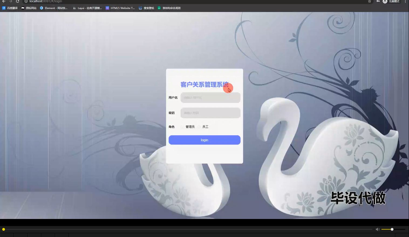
Task: Open the 图标网站 bookmark
Action: (x=29, y=8)
